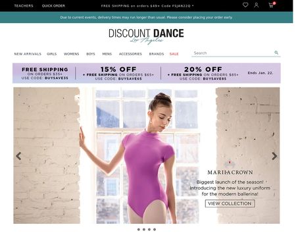Select the second carousel dot
Viewport: 296px width, 237px height.
coord(144,230)
